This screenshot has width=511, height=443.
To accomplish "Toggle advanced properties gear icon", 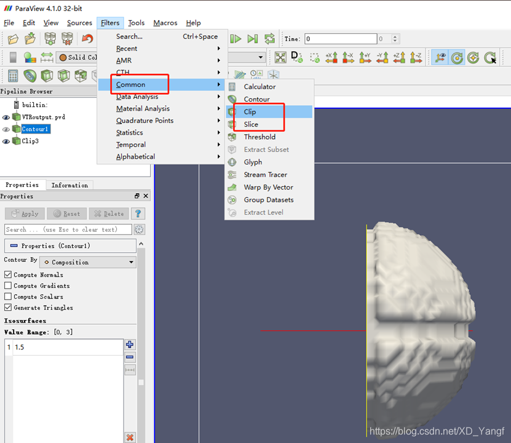I will [x=139, y=229].
